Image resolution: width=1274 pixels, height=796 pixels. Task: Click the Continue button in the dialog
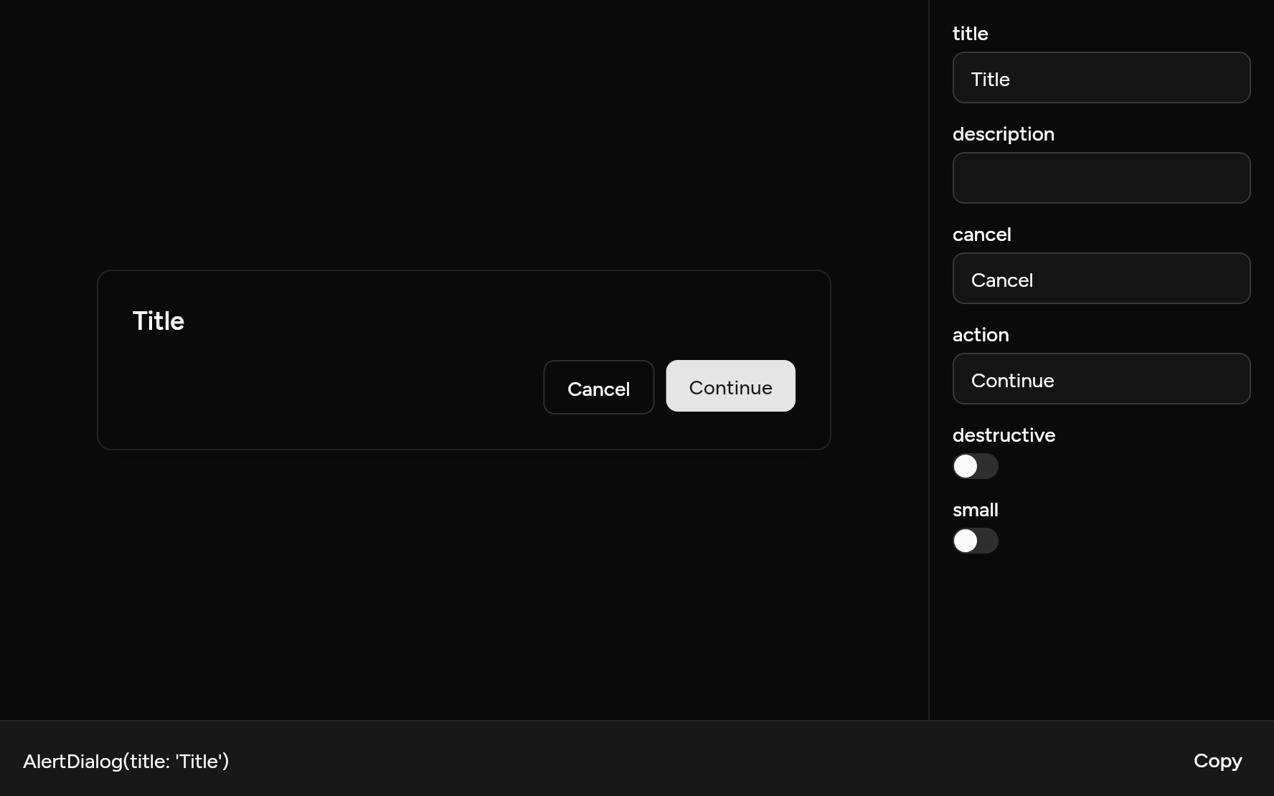point(730,386)
